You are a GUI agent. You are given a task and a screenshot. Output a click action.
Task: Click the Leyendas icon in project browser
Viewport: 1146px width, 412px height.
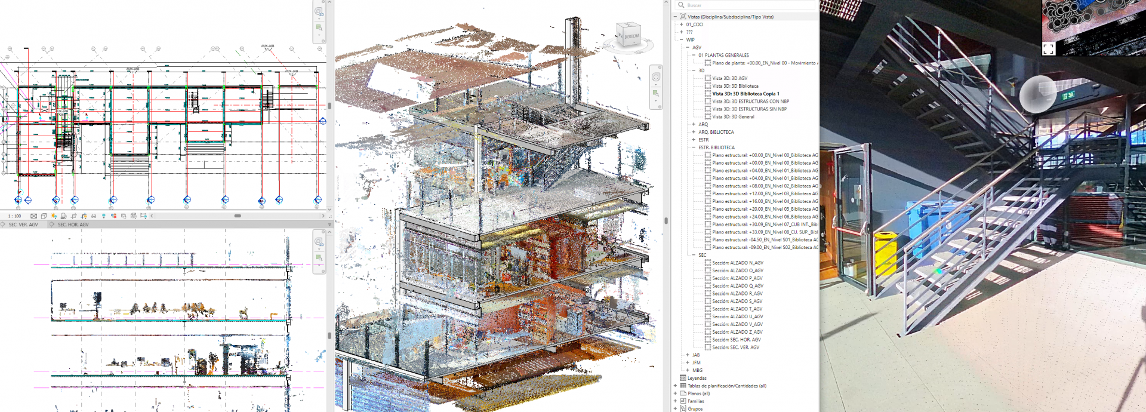[683, 378]
